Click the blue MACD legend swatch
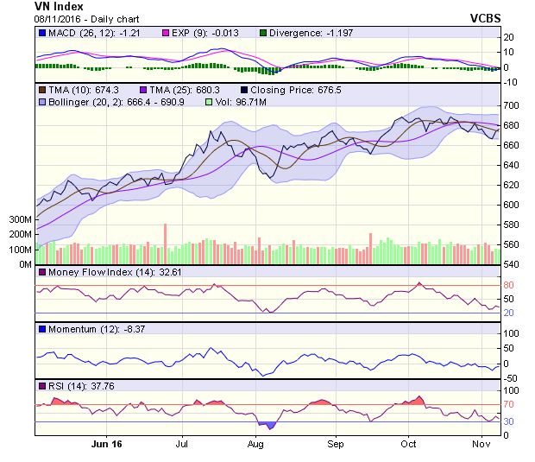 (x=41, y=33)
